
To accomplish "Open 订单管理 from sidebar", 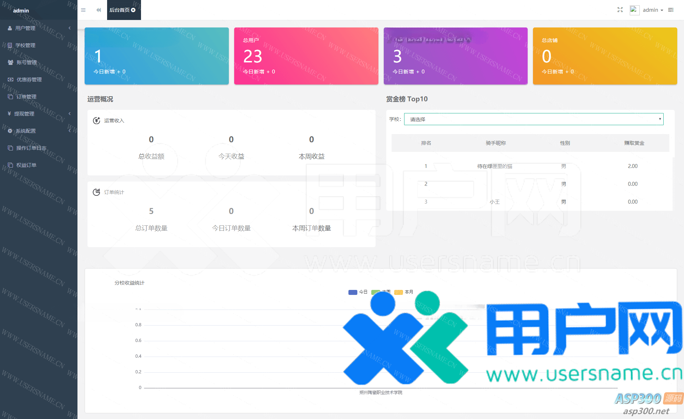I will [26, 97].
